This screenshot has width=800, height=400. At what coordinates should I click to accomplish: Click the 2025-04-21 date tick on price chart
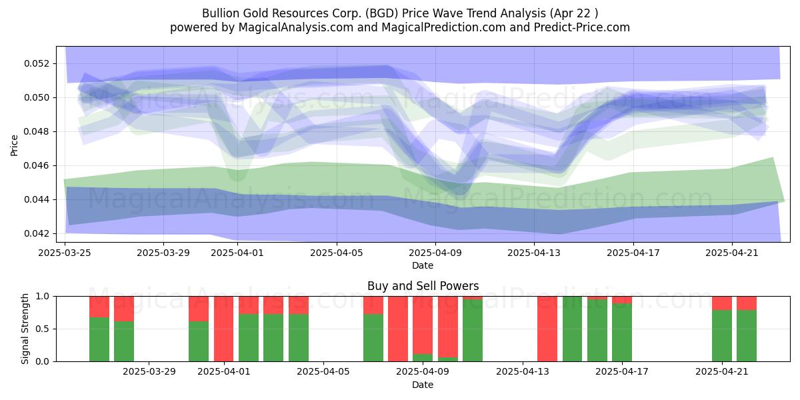click(x=732, y=253)
